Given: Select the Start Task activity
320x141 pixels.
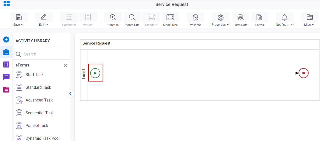Looking at the screenshot, I should pyautogui.click(x=30, y=74).
